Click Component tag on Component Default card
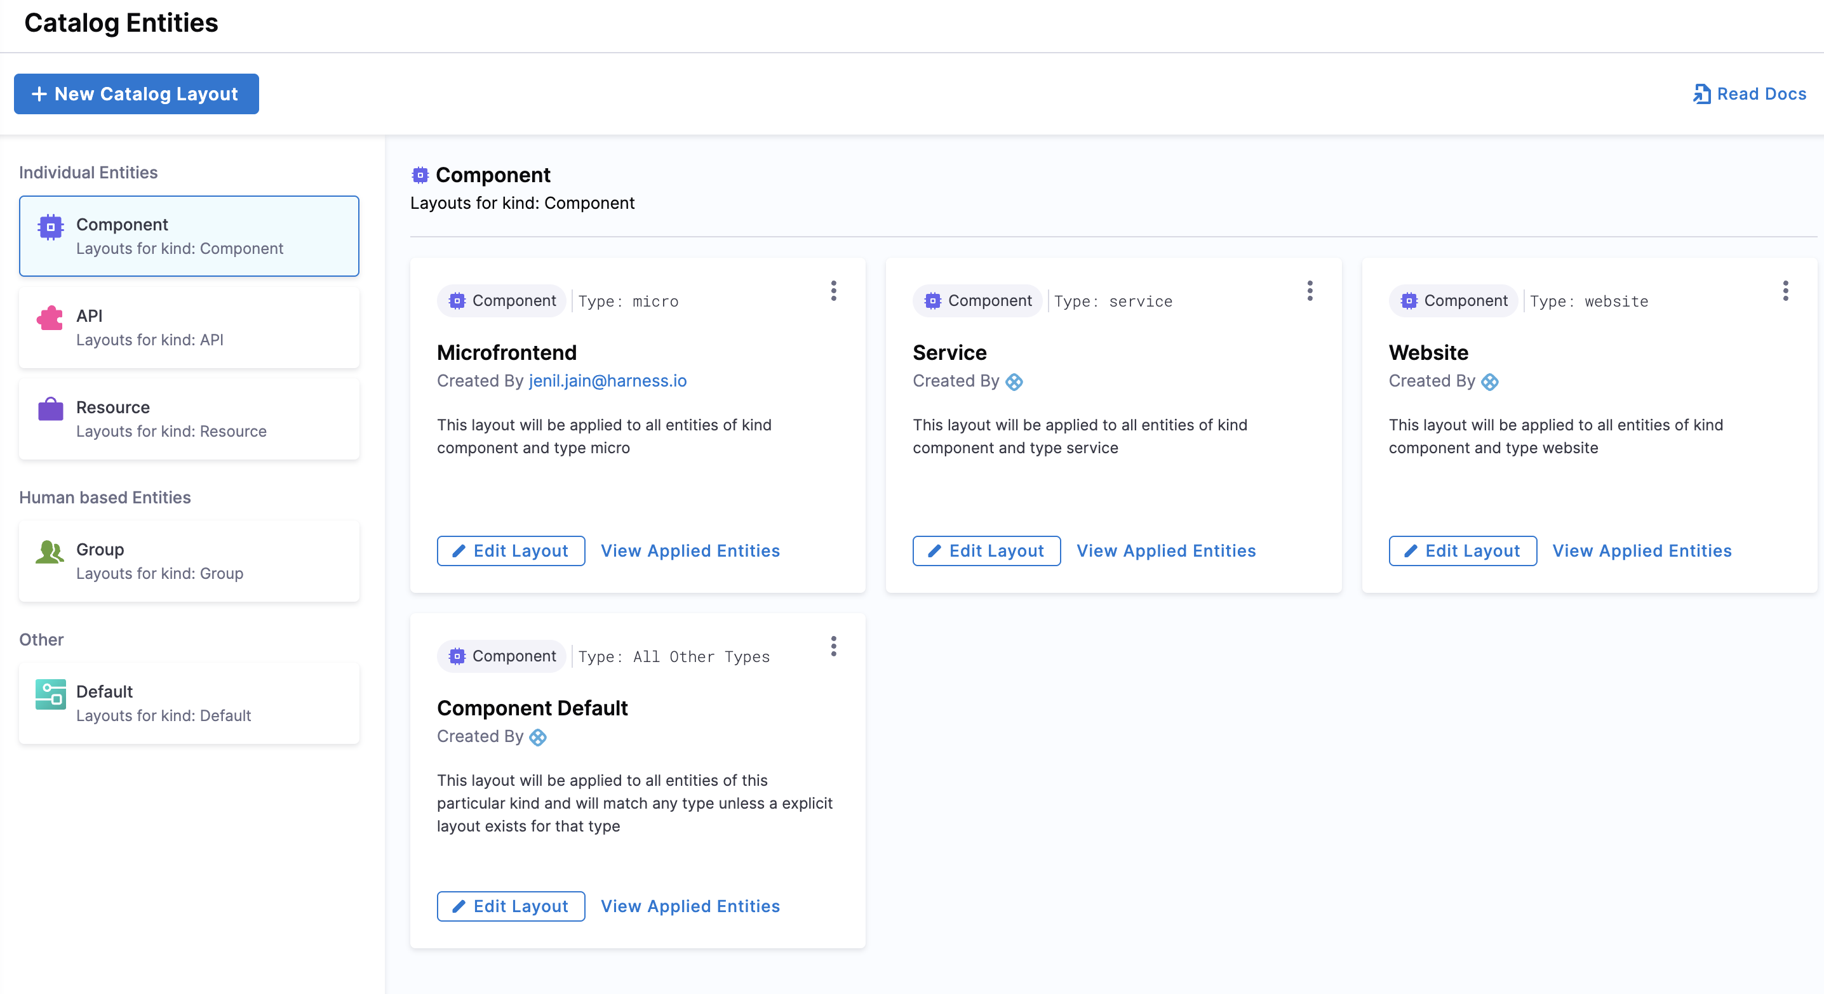Image resolution: width=1824 pixels, height=994 pixels. [502, 656]
